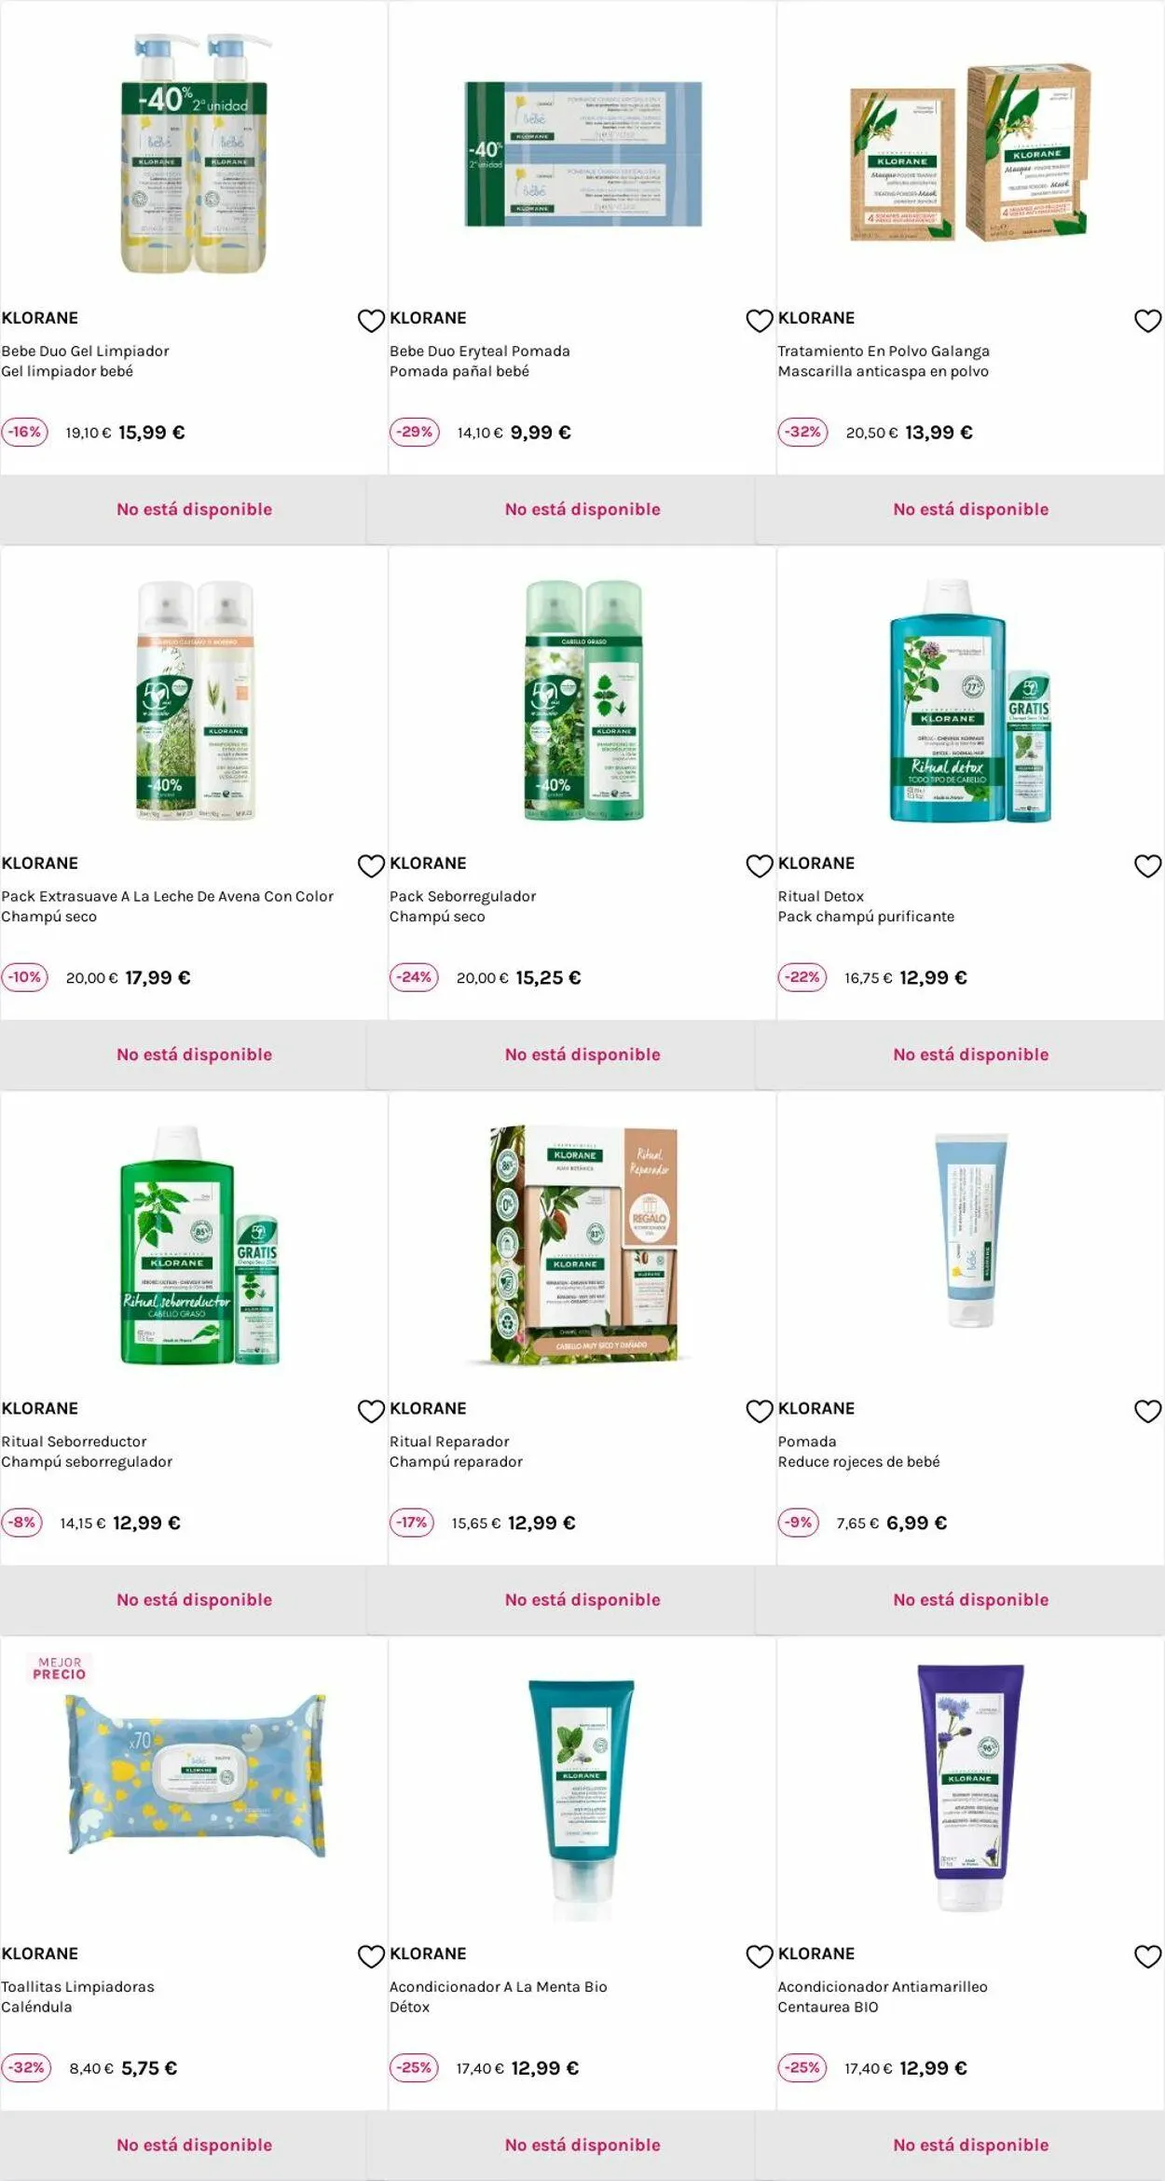Open Bebe Duo Gel Limpiador product image
The height and width of the screenshot is (2181, 1165).
(195, 154)
